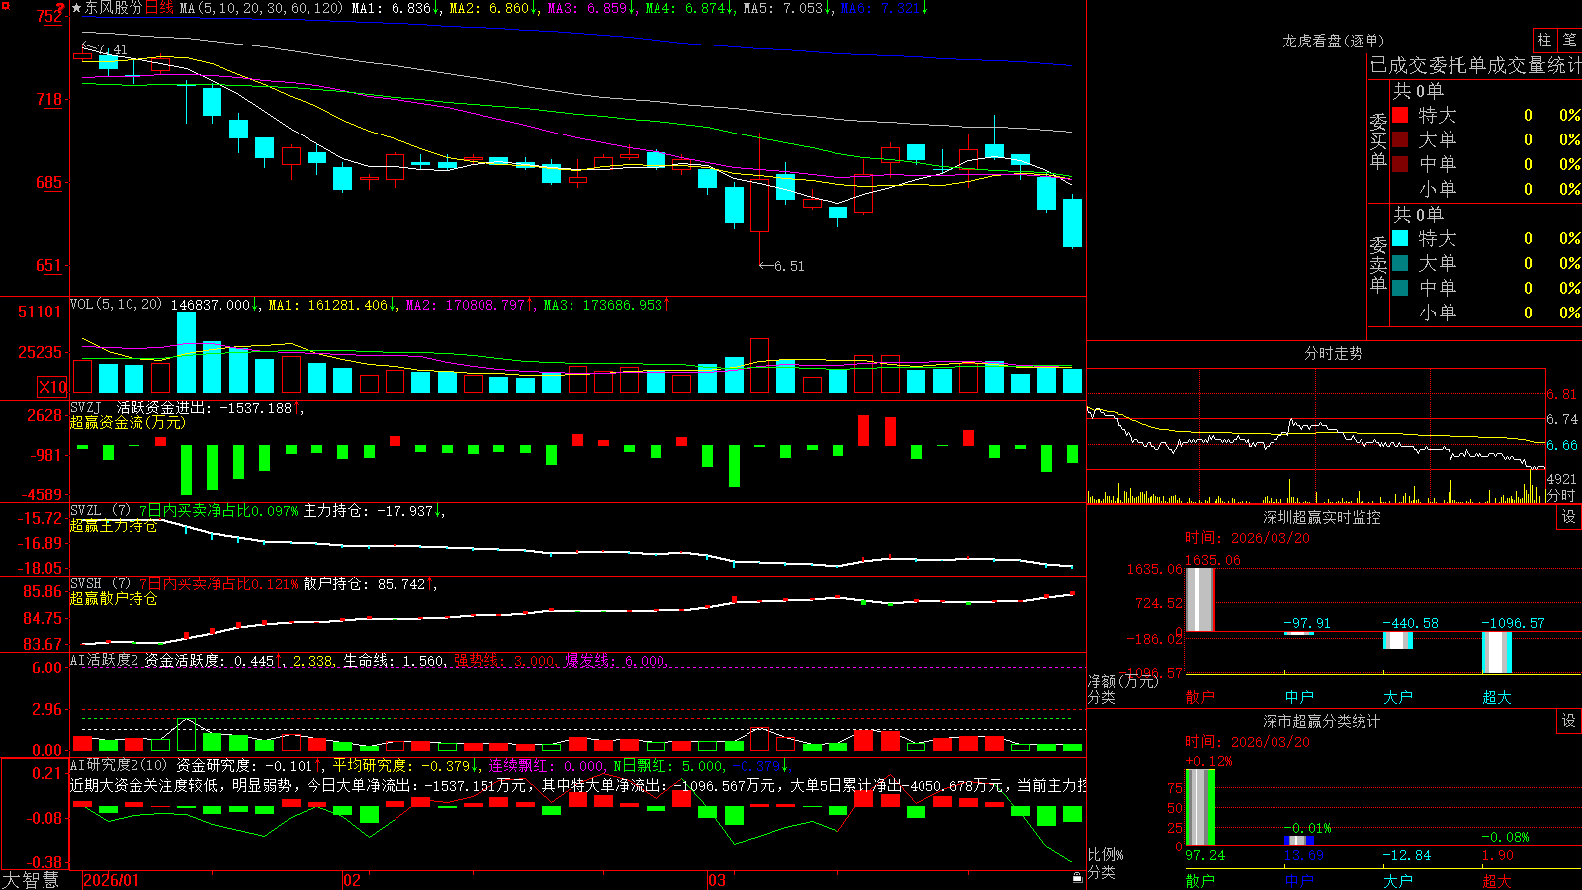Click the 龙虎看盘(逐单) panel title

[x=1334, y=41]
